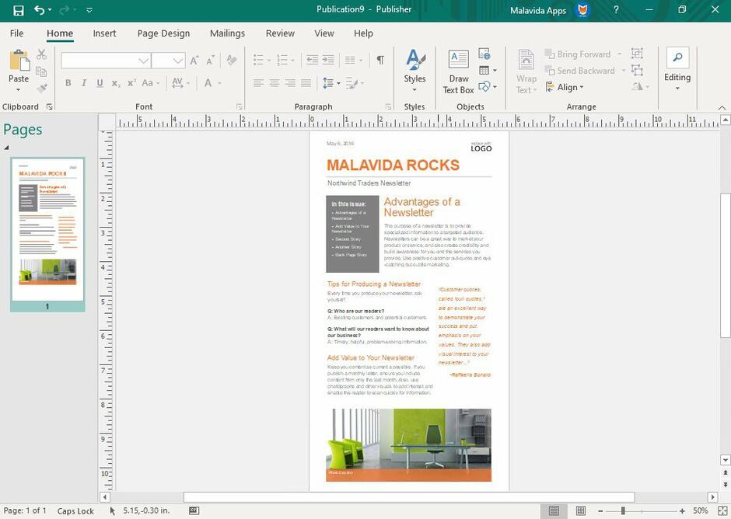731x519 pixels.
Task: Decrease font size
Action: [x=211, y=60]
